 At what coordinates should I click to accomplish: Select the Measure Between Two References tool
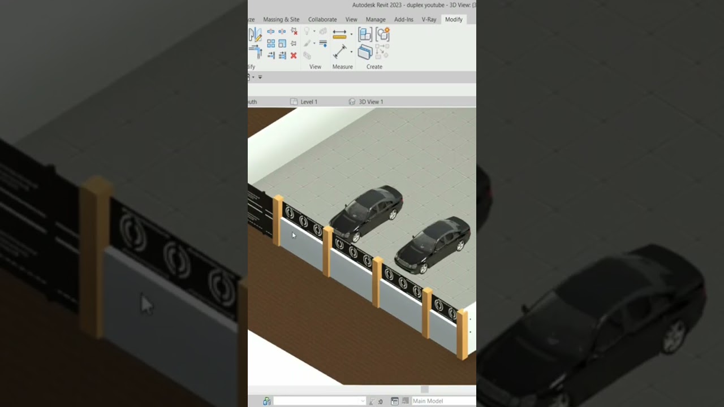[x=339, y=34]
